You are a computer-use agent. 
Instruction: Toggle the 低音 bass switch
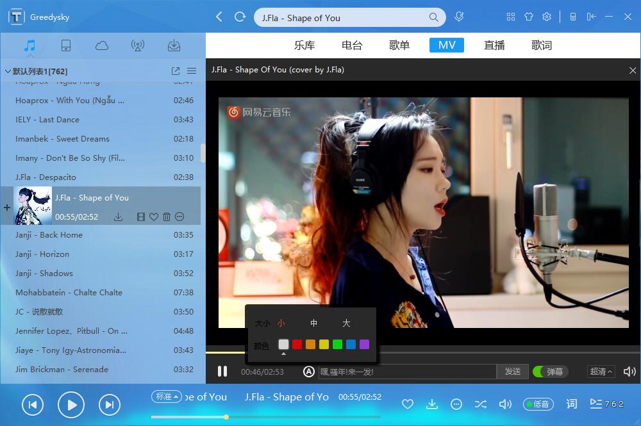537,404
